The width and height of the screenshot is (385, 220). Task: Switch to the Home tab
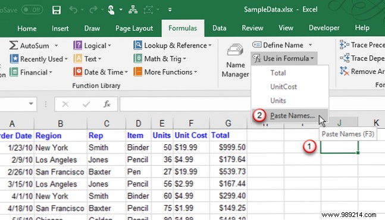click(27, 28)
